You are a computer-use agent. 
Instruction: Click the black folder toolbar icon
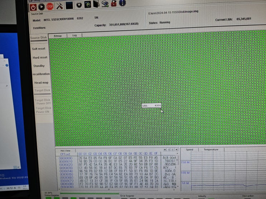[x=96, y=4]
